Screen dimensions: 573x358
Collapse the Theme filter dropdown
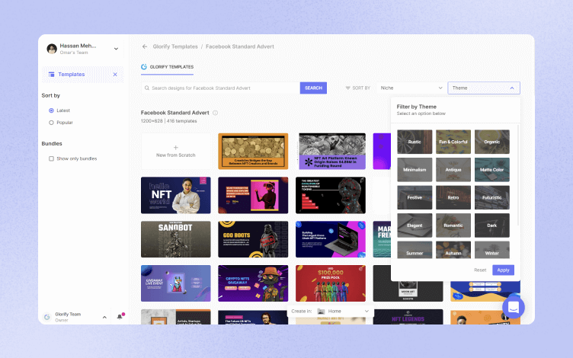tap(484, 88)
